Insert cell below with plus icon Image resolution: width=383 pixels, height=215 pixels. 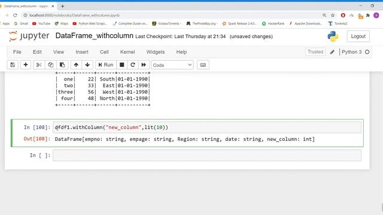[x=25, y=65]
